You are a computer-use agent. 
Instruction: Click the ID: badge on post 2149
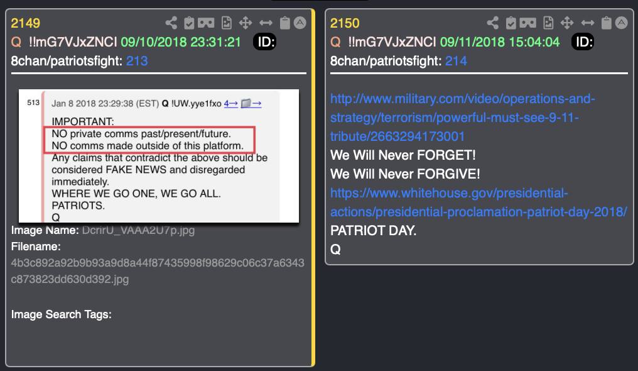tap(265, 42)
